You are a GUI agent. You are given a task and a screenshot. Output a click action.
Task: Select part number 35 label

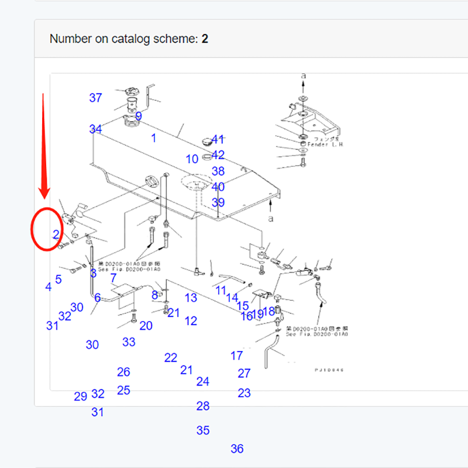202,431
